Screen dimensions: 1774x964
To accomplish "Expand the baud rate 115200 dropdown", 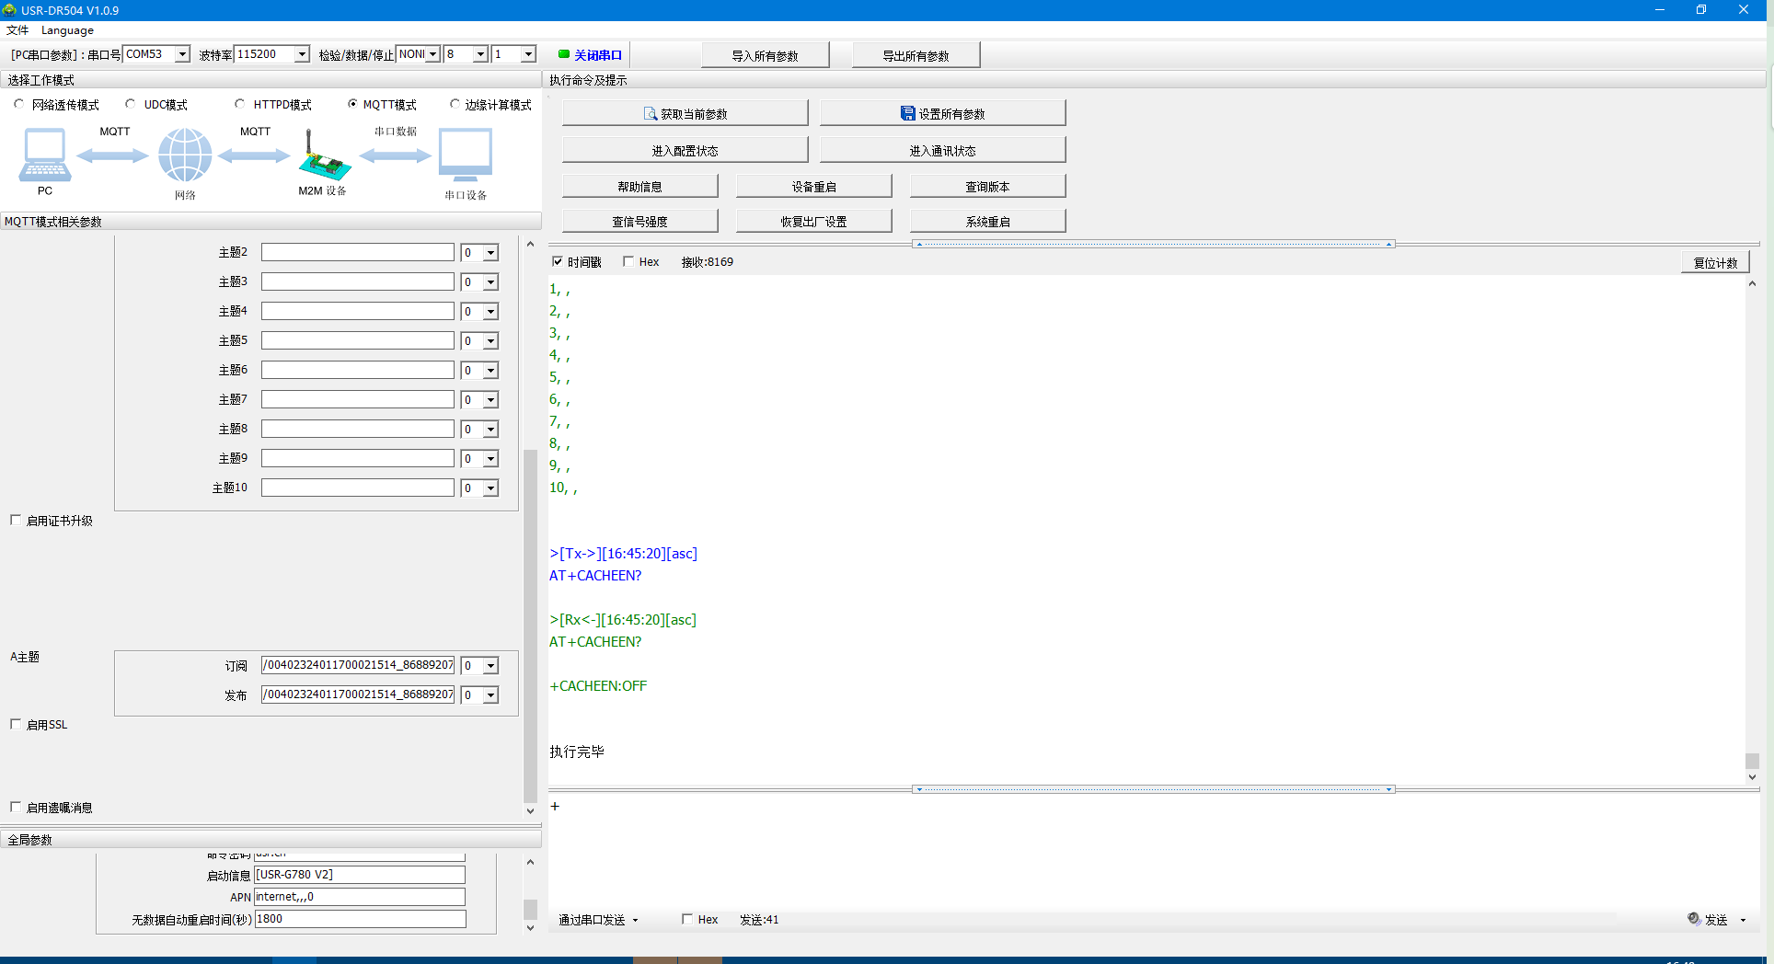I will [302, 54].
